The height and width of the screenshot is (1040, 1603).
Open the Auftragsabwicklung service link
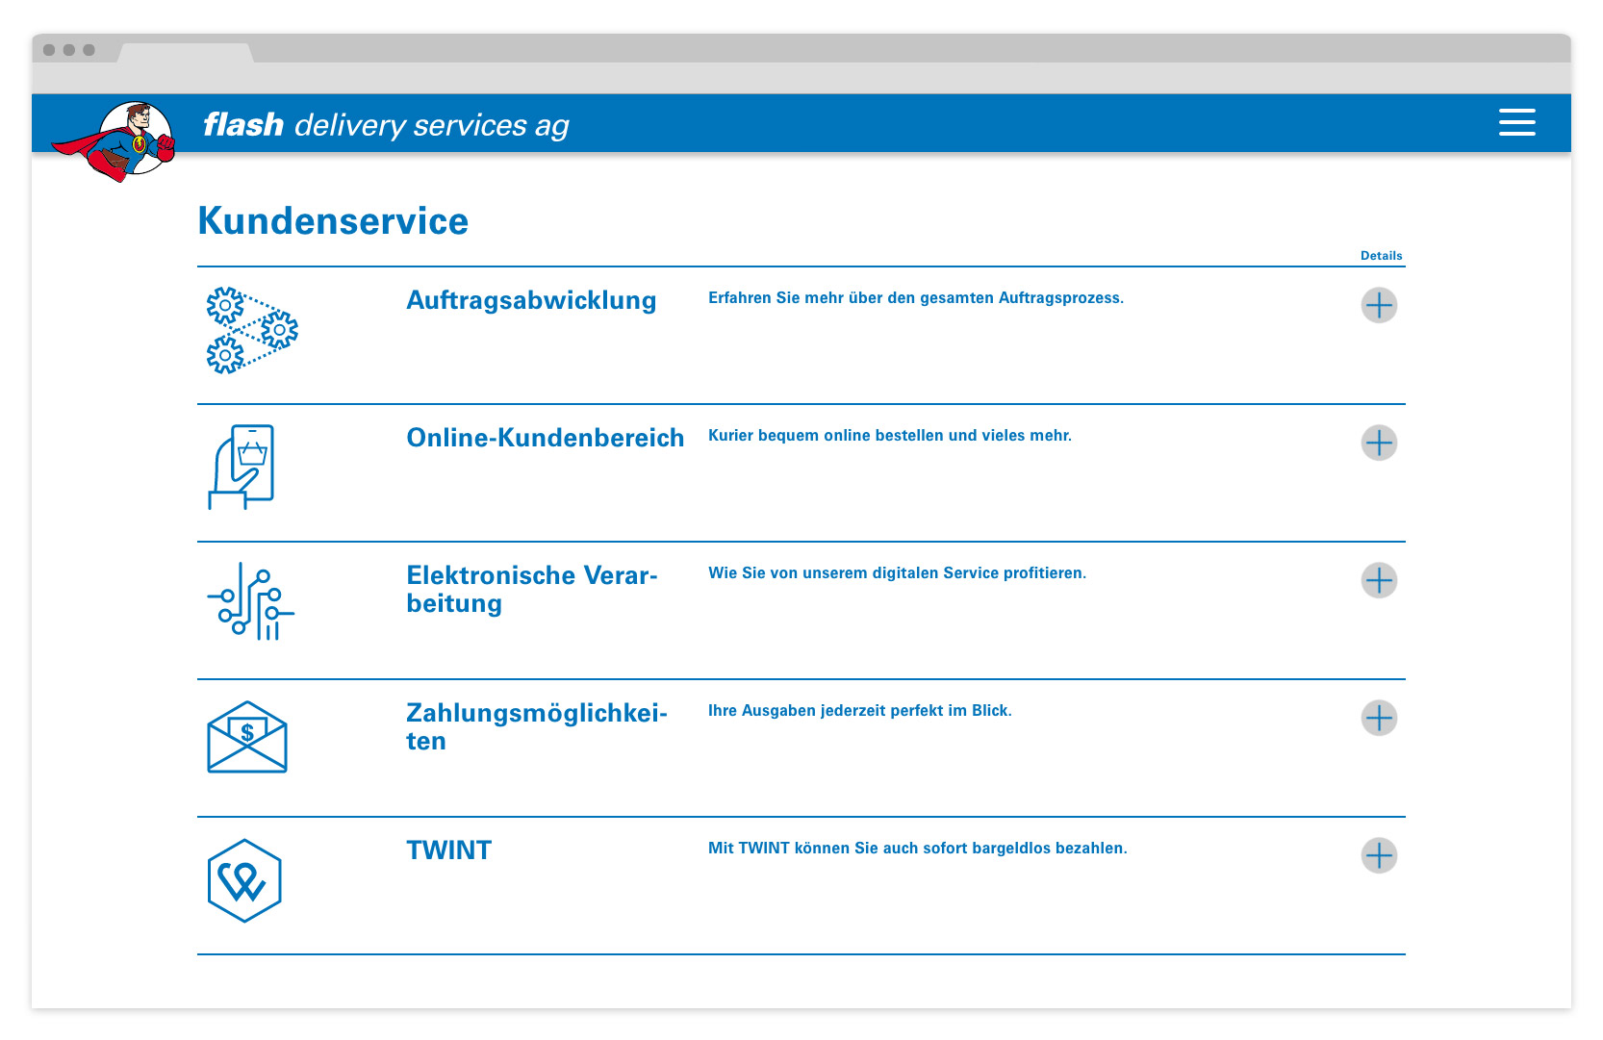point(532,300)
